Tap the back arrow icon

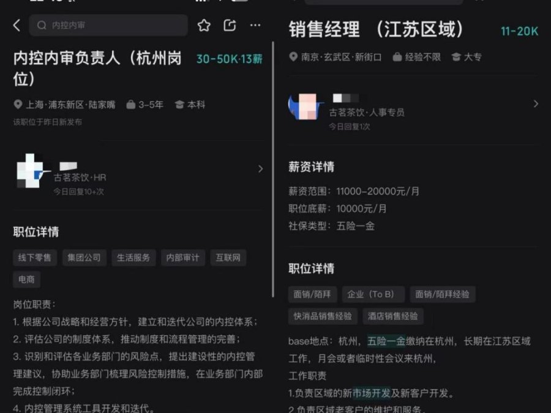point(17,25)
